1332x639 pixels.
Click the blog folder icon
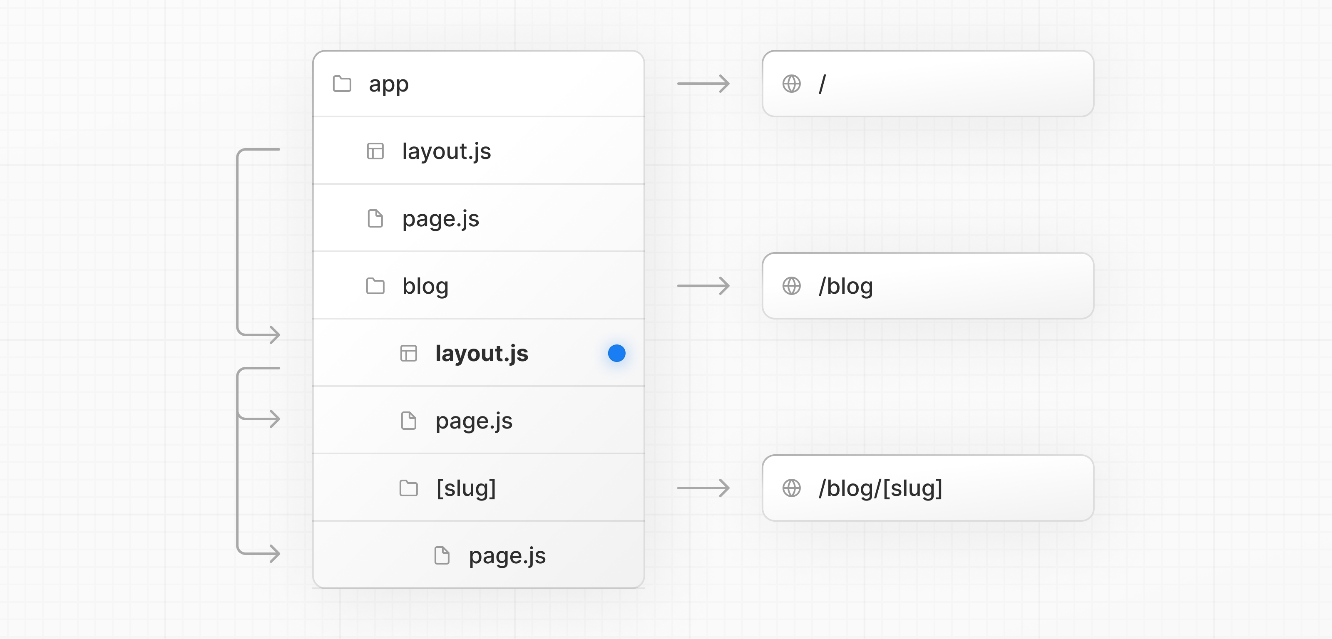(x=375, y=286)
